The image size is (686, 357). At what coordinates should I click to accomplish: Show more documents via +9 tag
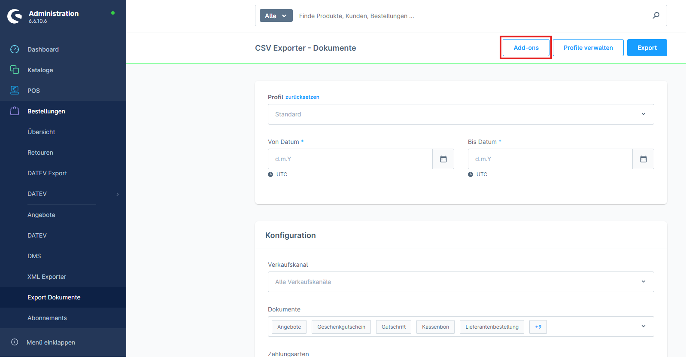[x=538, y=327]
